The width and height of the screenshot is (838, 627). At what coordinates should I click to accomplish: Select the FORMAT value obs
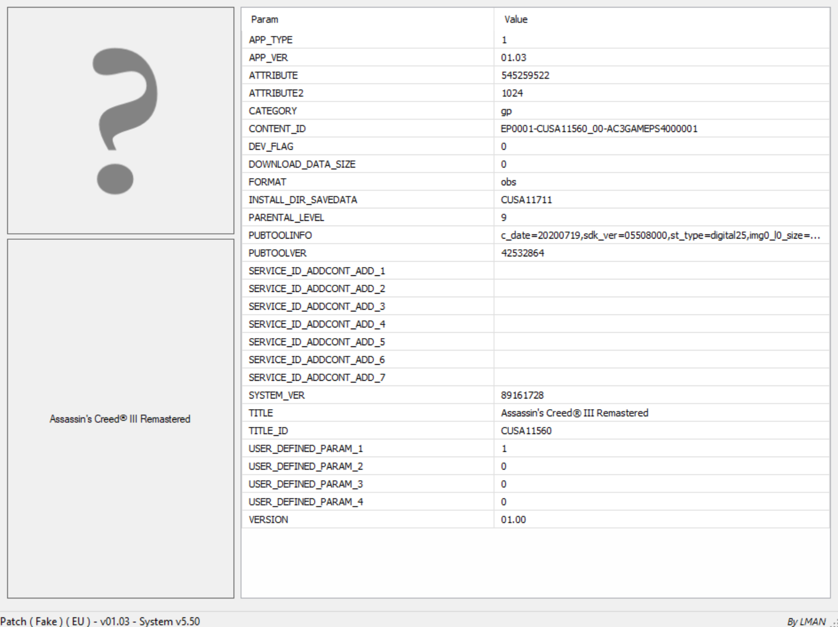point(508,182)
